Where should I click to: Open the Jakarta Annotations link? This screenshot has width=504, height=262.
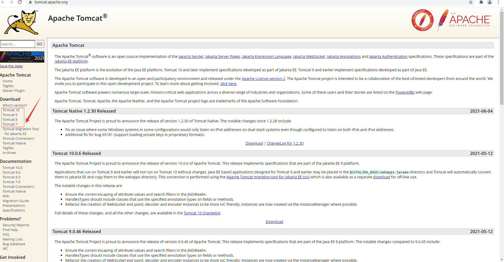click(x=344, y=57)
